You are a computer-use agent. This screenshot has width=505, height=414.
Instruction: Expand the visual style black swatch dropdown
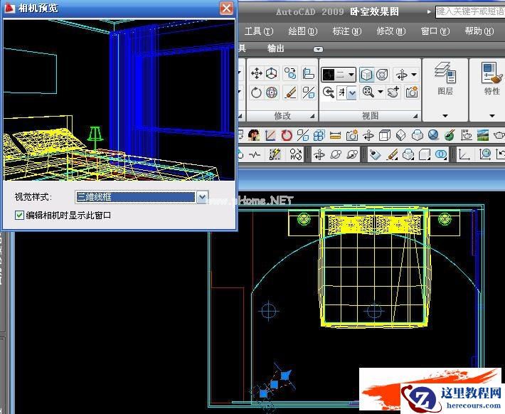click(x=350, y=75)
